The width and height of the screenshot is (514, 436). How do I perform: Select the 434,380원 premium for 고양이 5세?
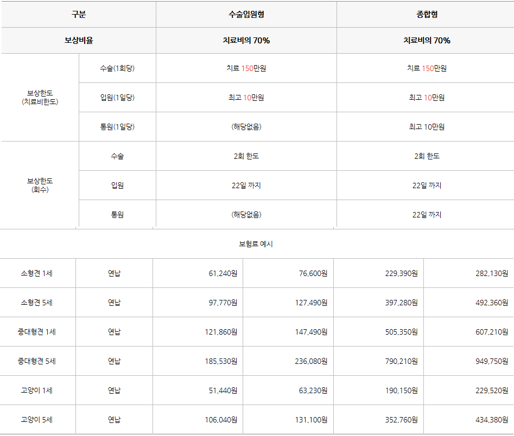coord(492,420)
